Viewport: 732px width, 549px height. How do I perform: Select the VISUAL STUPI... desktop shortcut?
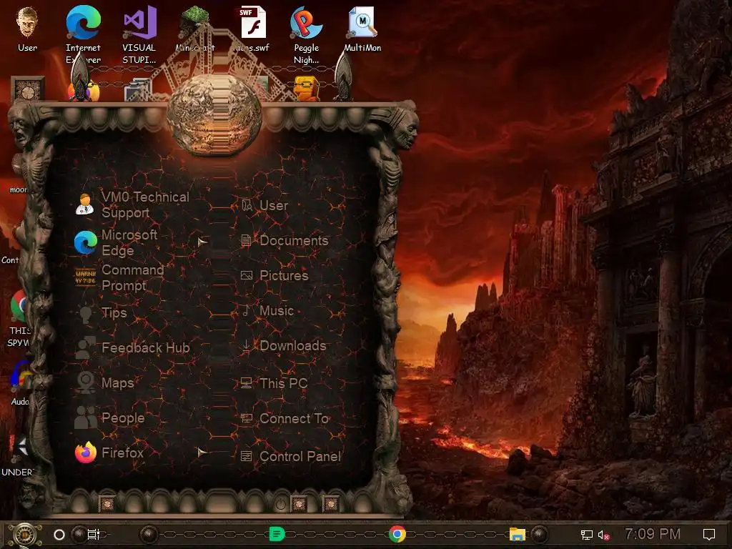[139, 34]
